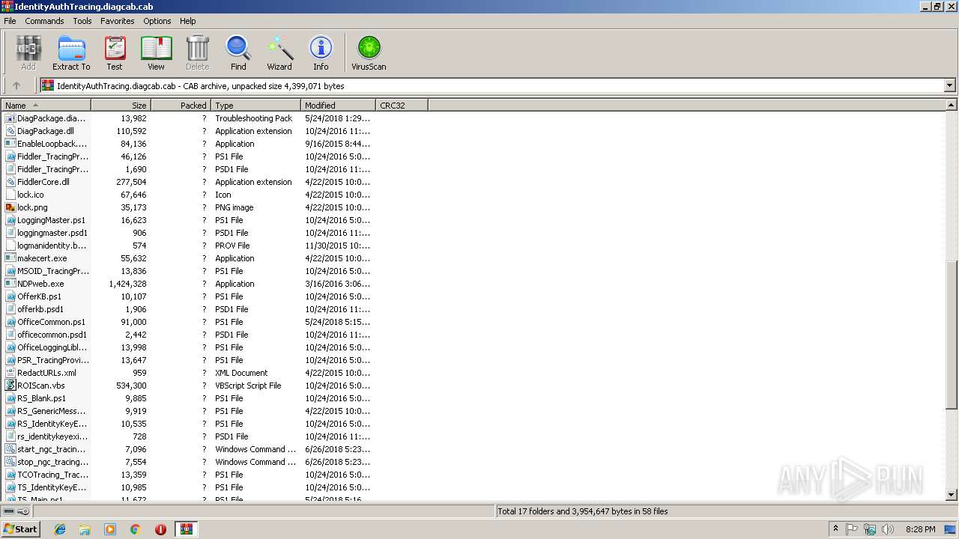Screen dimensions: 959x539
Task: Click the taskbar clock 8:28 PM
Action: coord(920,529)
